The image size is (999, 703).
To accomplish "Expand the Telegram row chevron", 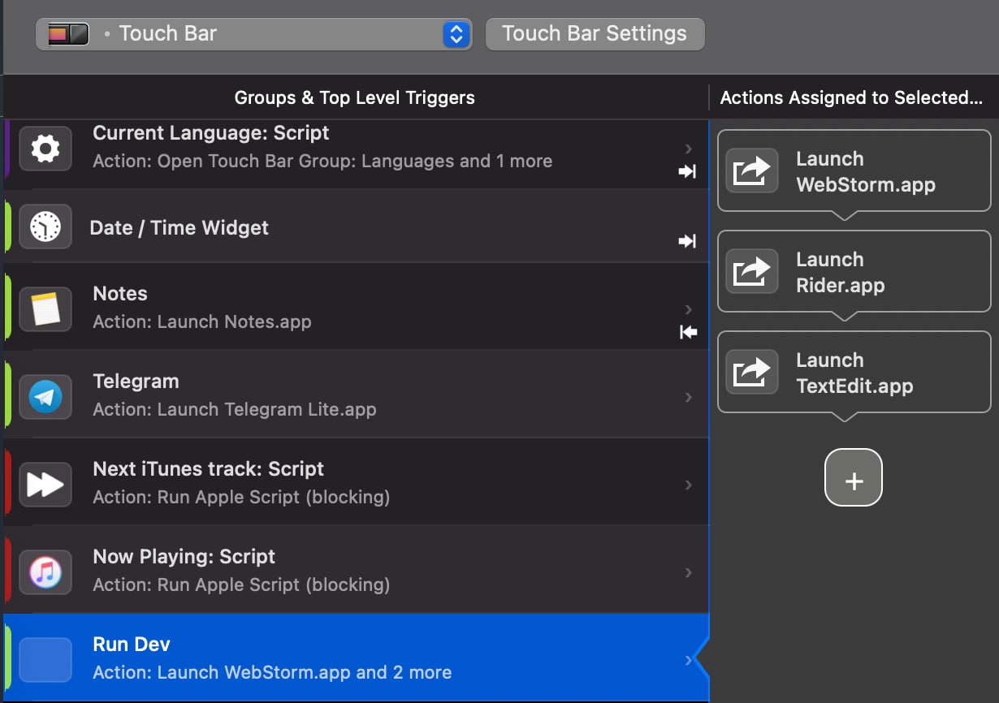I will point(689,397).
